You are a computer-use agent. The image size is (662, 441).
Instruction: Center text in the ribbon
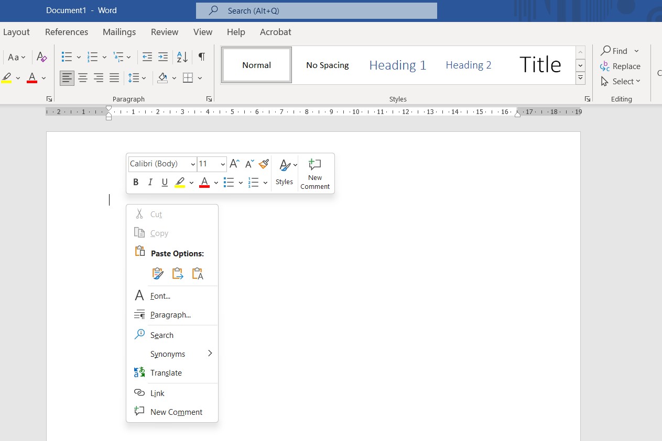click(83, 78)
